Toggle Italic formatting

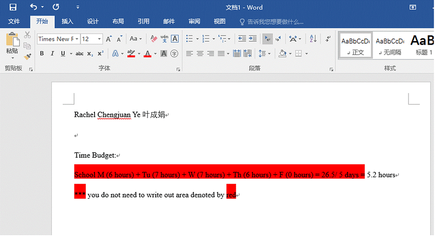[x=52, y=54]
